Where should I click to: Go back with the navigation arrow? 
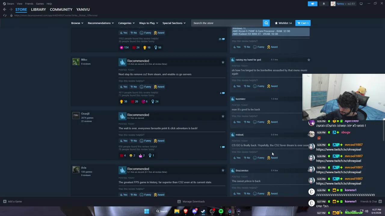point(5,10)
